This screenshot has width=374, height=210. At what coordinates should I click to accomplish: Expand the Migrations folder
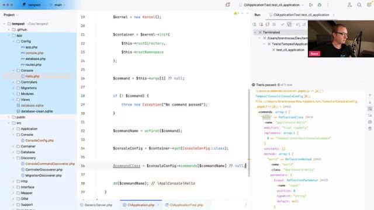coord(13,88)
